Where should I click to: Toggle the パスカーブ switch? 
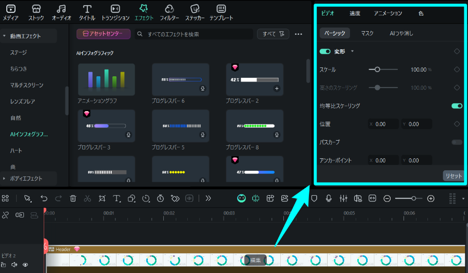(457, 142)
